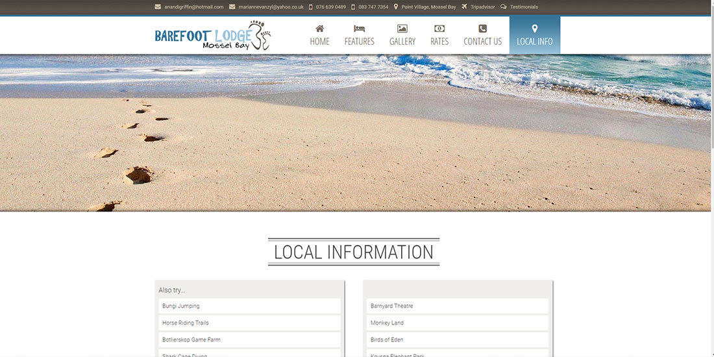
Task: Click the page vertical scrollbar
Action: (x=712, y=178)
